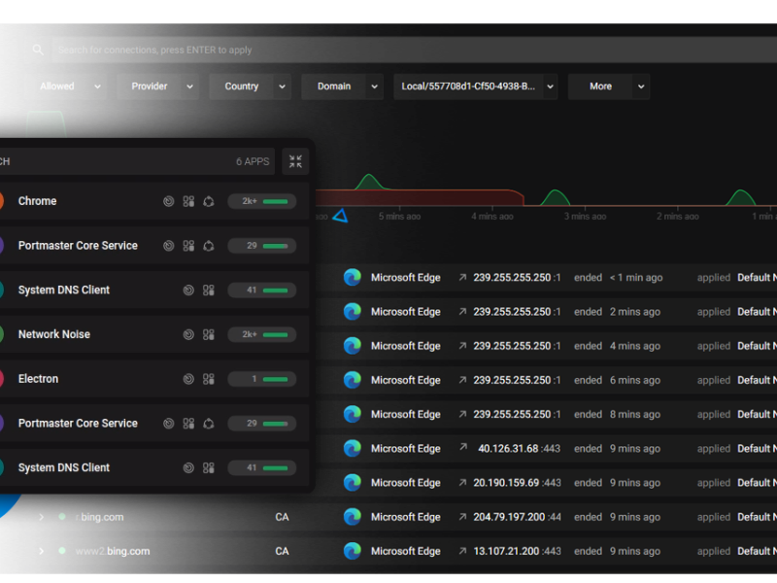
Task: Click the outbound arrow icon before 13.107.21.200
Action: click(x=462, y=551)
